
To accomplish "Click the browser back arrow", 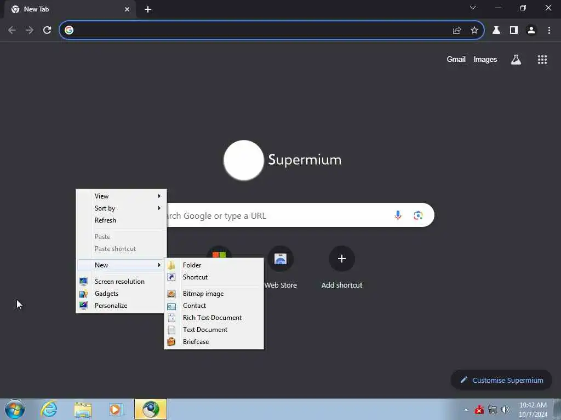I will [12, 31].
